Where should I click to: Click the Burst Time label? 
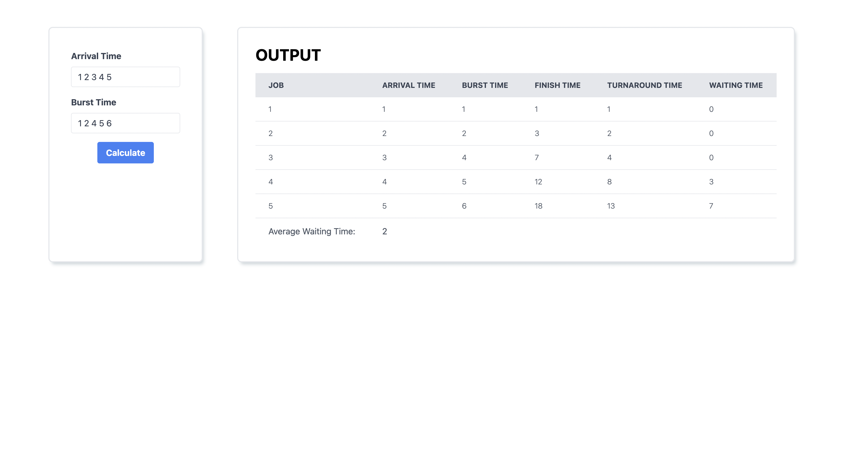[94, 102]
